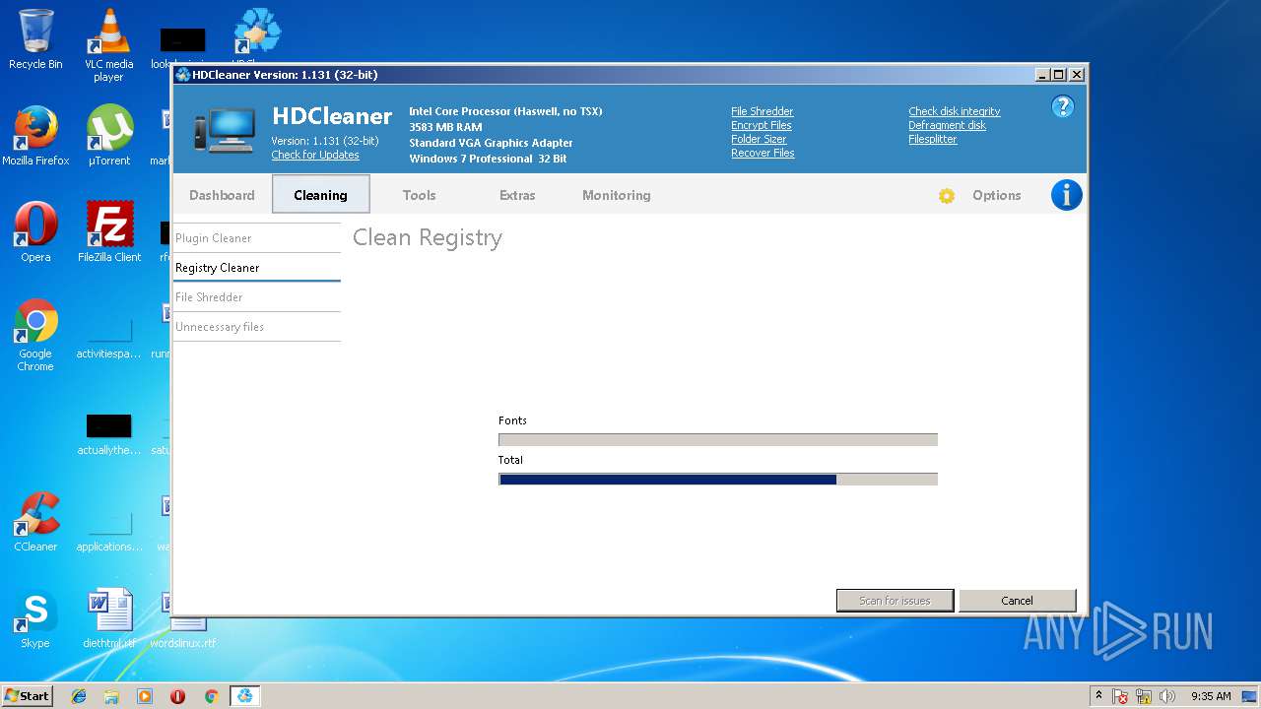
Task: Click the Clean Registry heading
Action: tap(428, 238)
